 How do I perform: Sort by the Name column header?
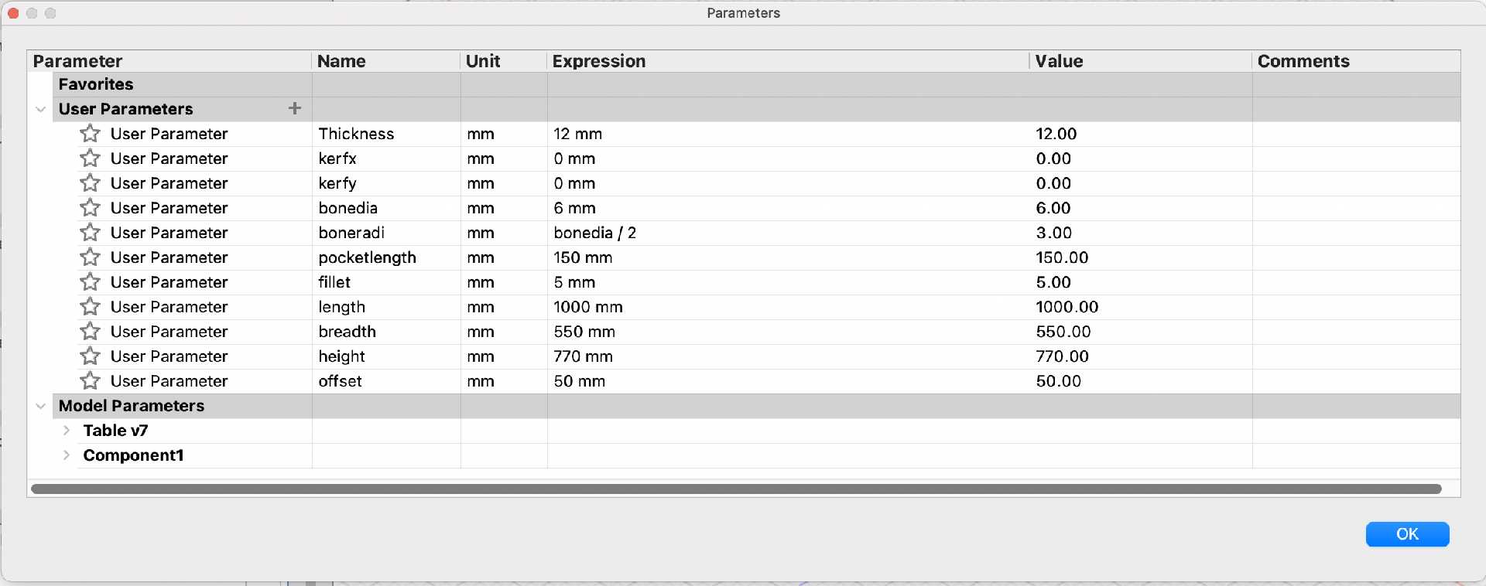click(386, 61)
